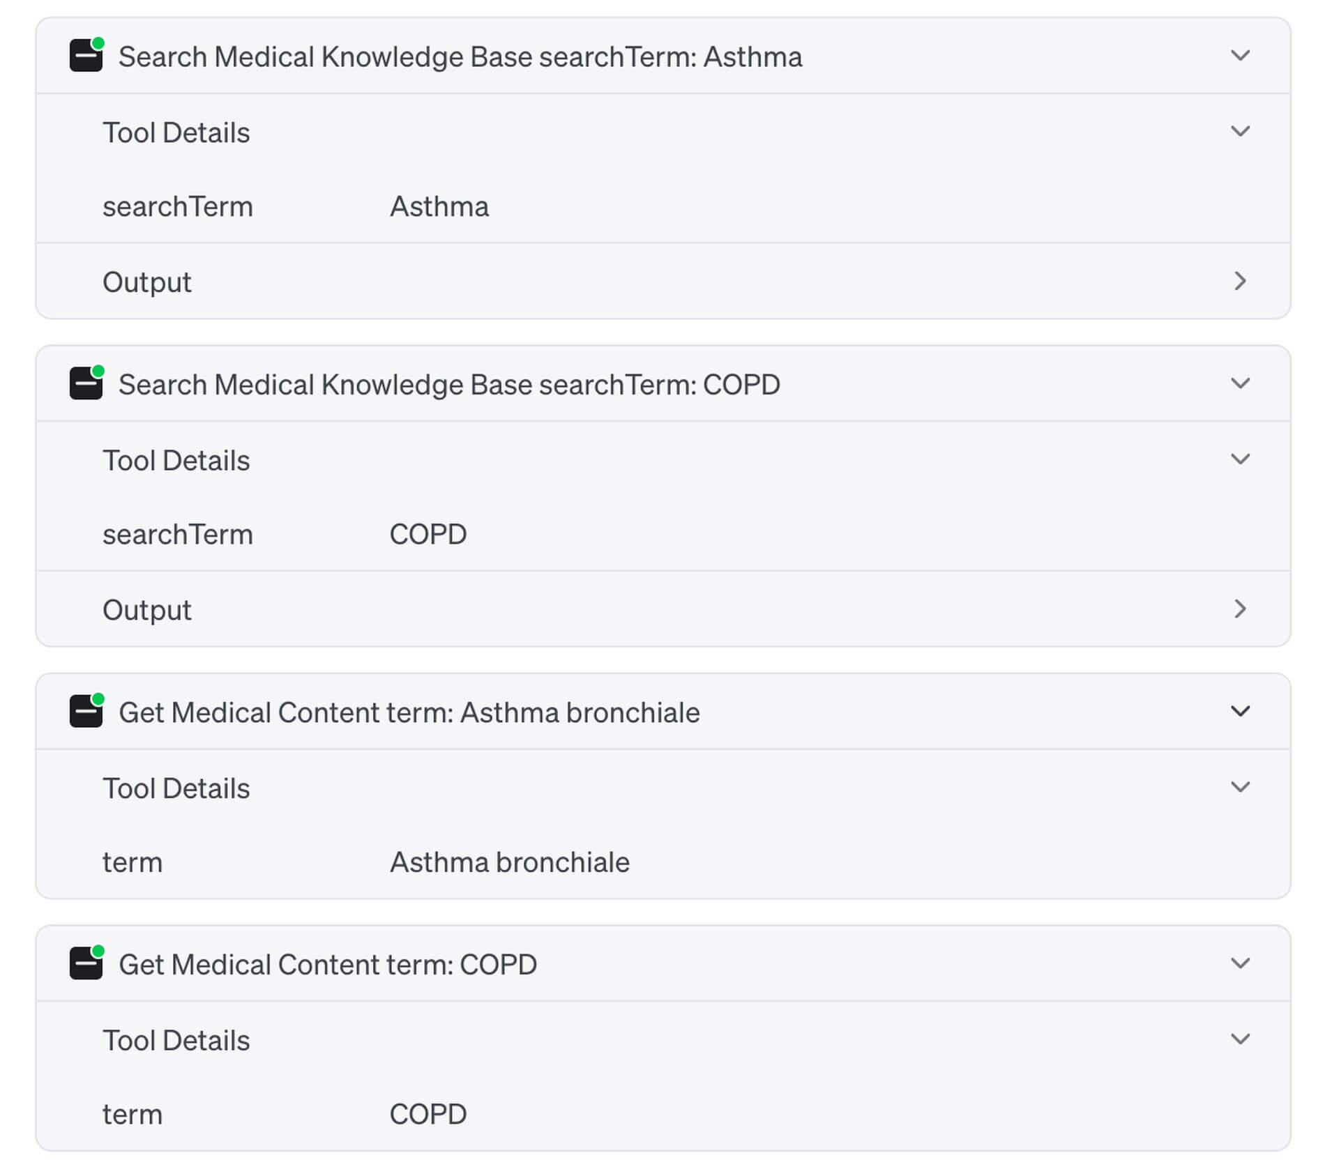This screenshot has width=1339, height=1162.
Task: Click Get Medical Content Asthma bronchiale title
Action: tap(409, 712)
